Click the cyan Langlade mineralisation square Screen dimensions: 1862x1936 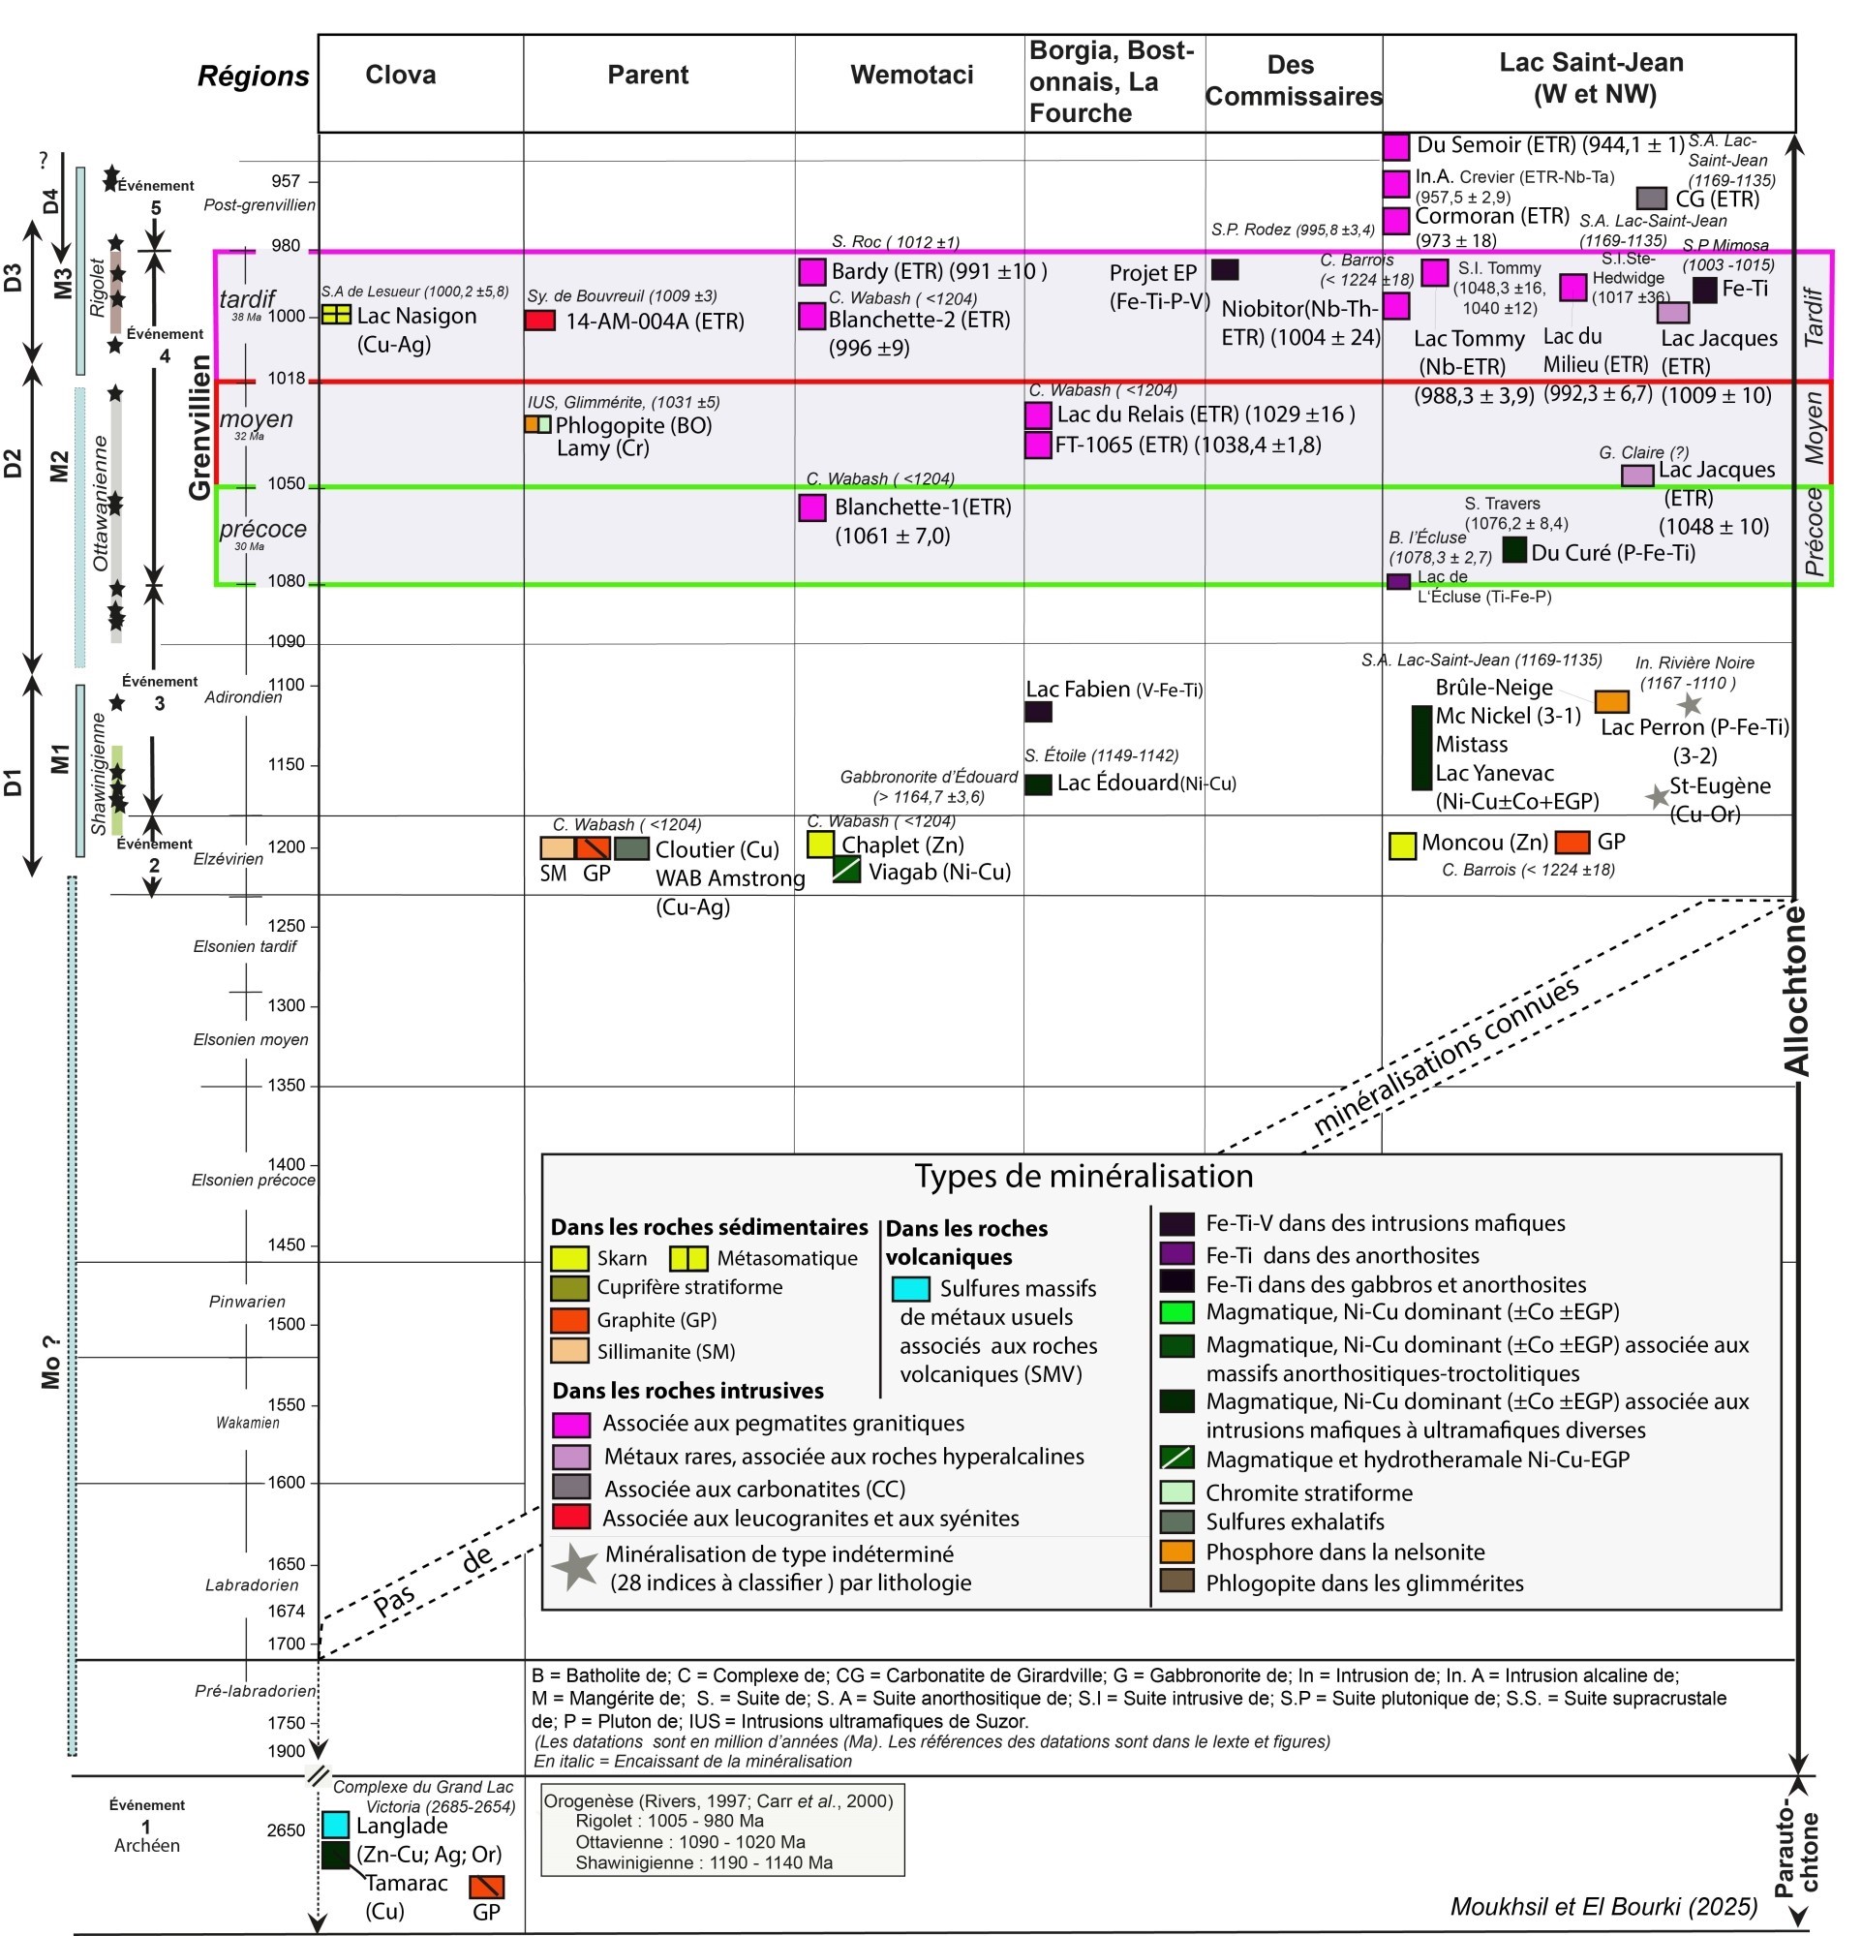(336, 1825)
